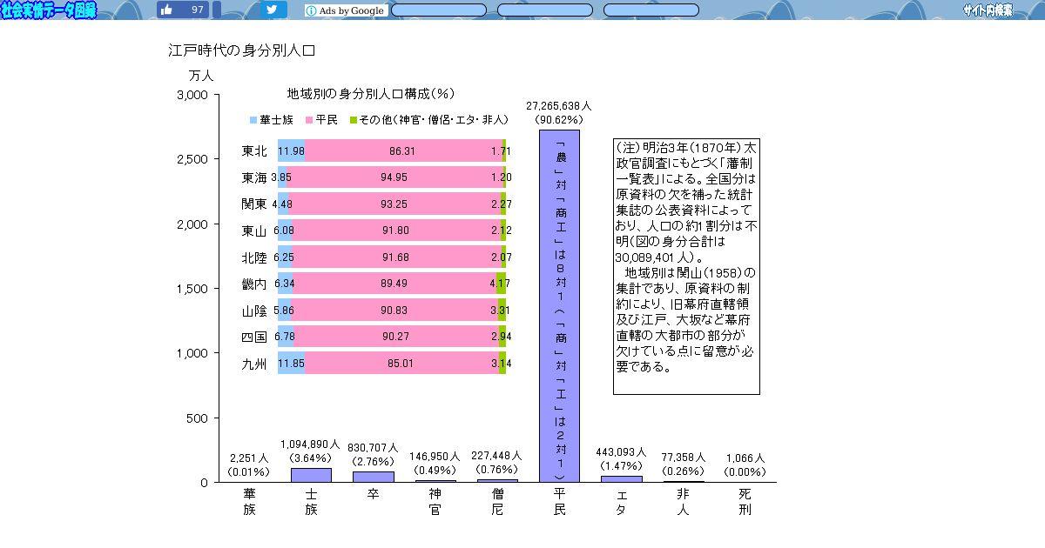The image size is (1045, 548).
Task: Click the 北陸 region row label
Action: point(254,258)
